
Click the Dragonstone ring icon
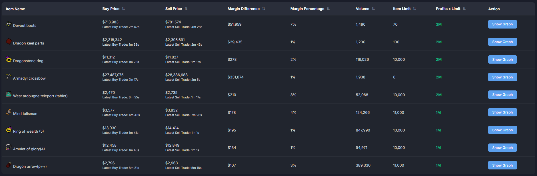coord(9,59)
